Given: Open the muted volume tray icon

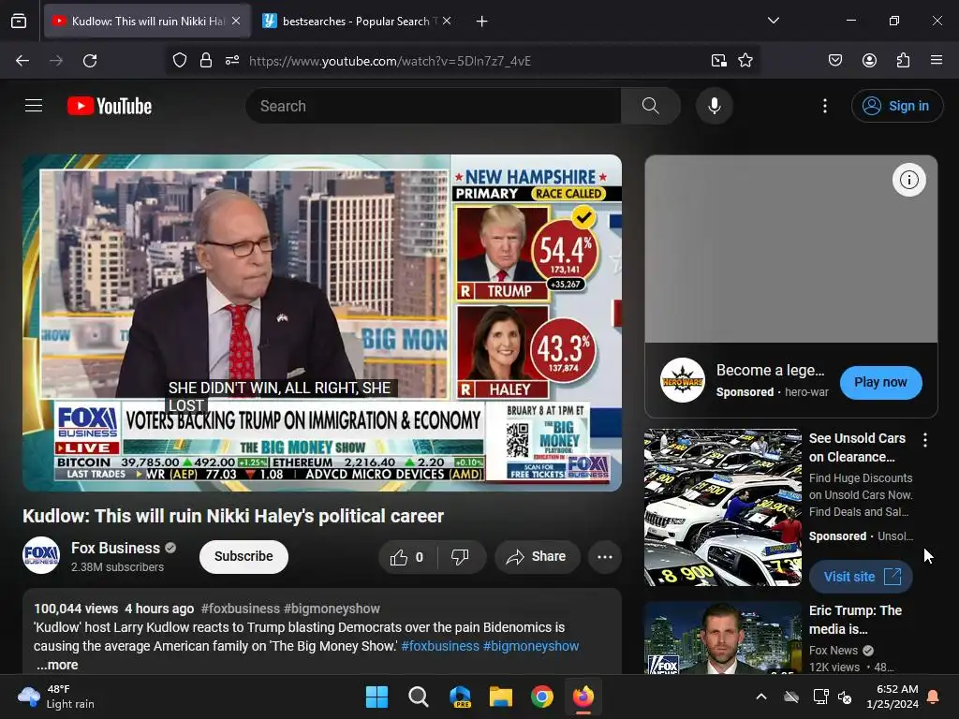Looking at the screenshot, I should point(846,697).
